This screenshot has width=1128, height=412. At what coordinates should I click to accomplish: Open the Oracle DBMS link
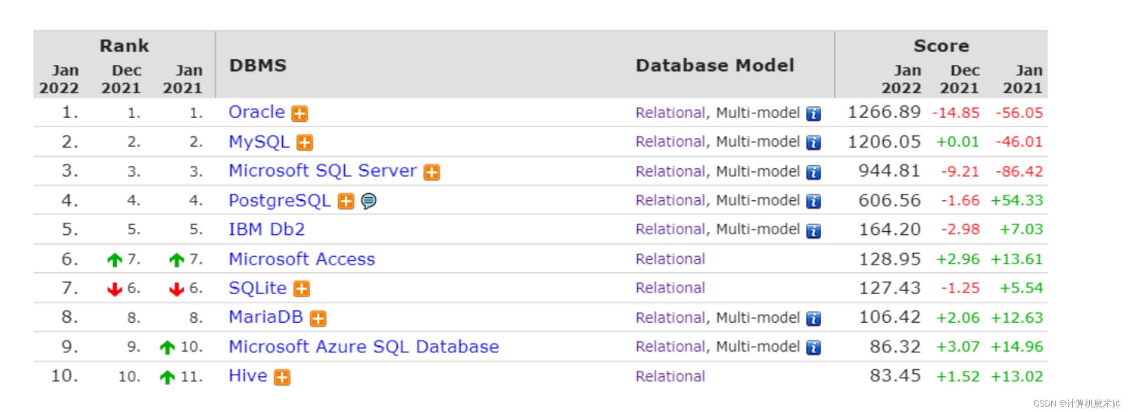point(256,112)
